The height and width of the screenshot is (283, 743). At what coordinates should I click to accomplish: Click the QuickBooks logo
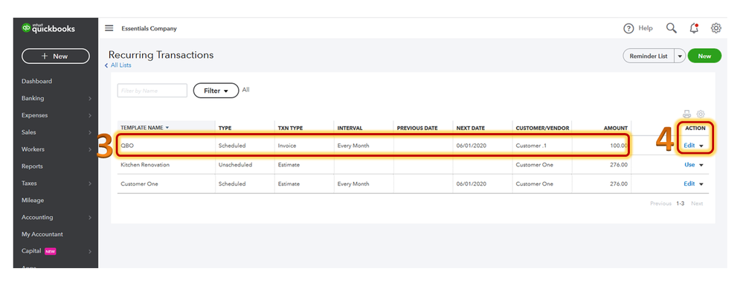pos(48,28)
